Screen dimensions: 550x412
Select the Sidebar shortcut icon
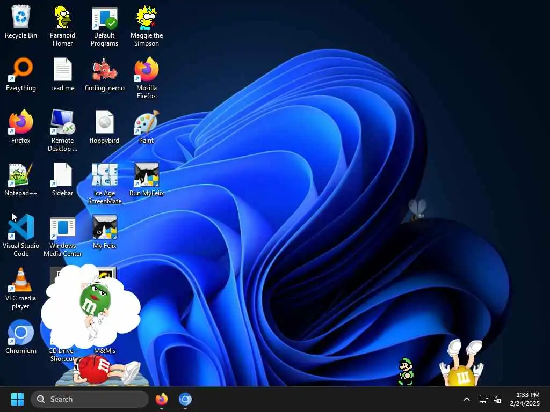62,179
